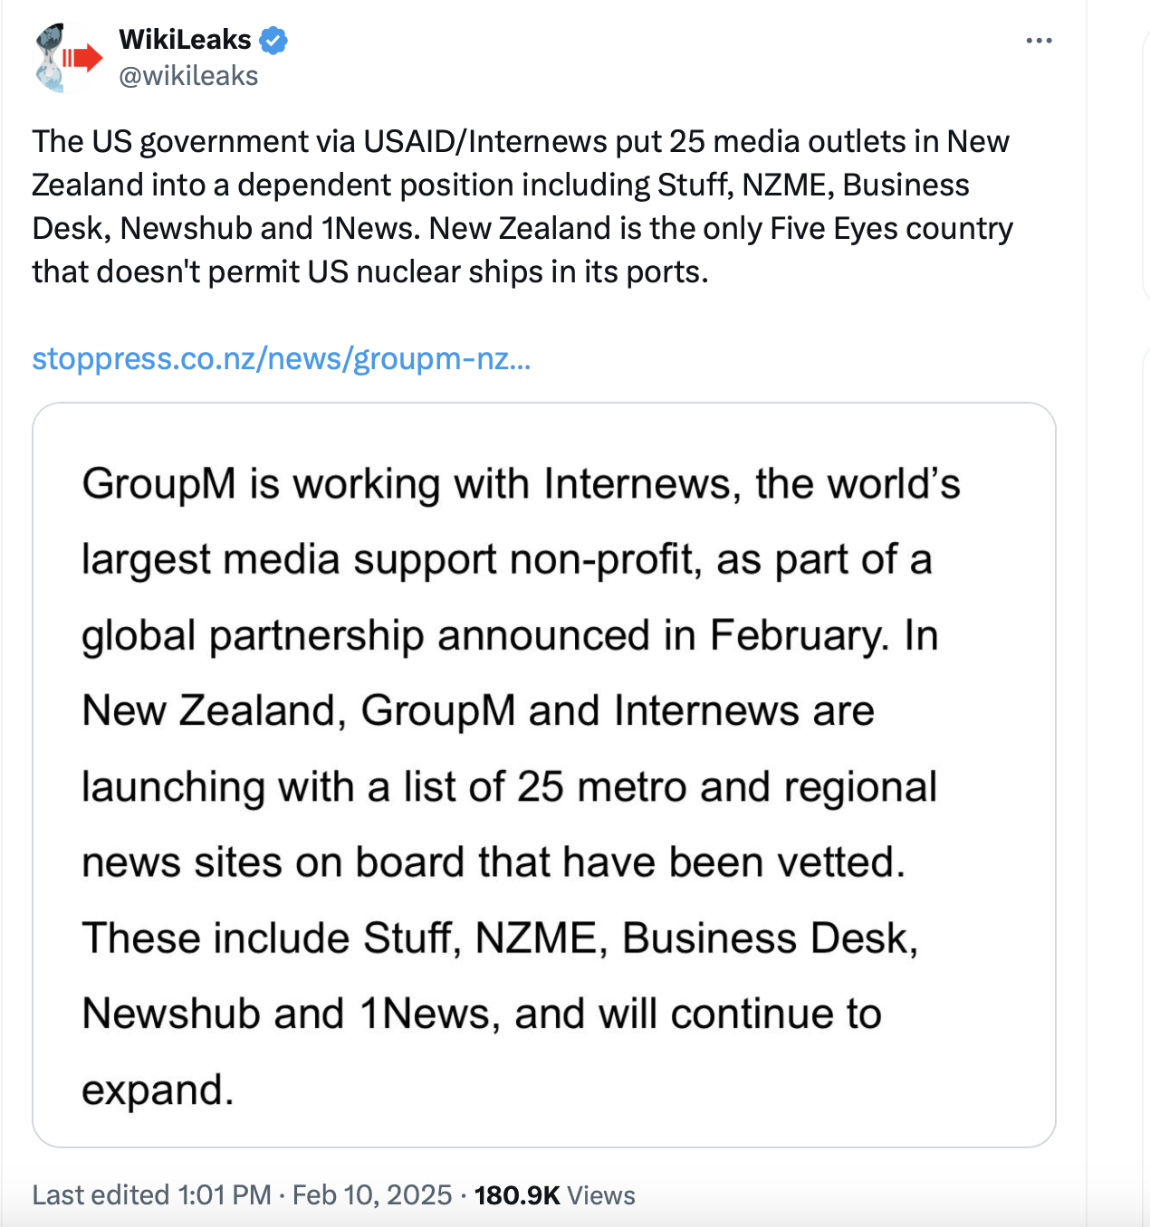
Task: Click the red arrow in WikiLeaks logo
Action: [83, 59]
